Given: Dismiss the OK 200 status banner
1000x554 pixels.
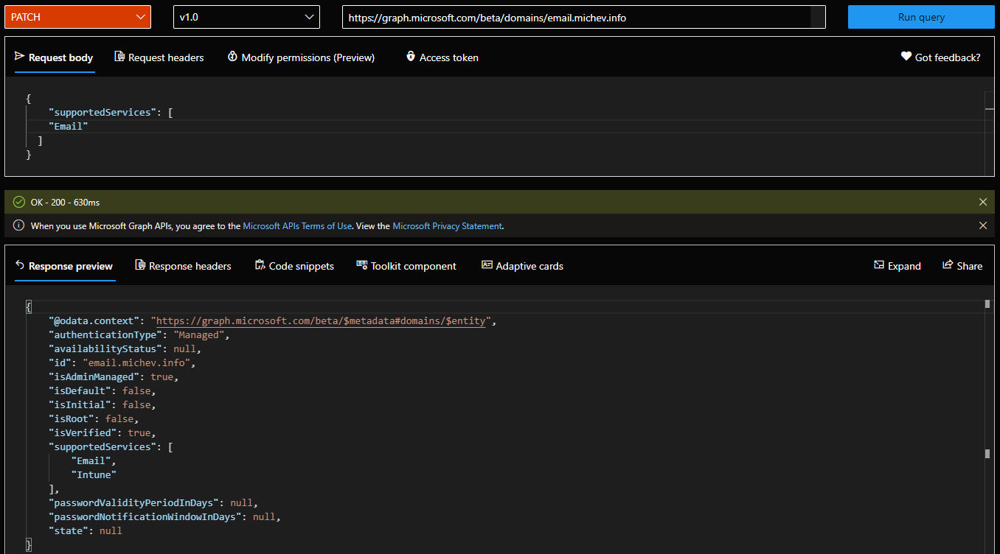Looking at the screenshot, I should 982,202.
